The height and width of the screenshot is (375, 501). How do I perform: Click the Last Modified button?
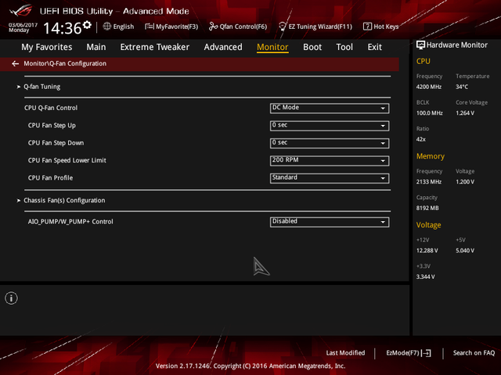(345, 353)
